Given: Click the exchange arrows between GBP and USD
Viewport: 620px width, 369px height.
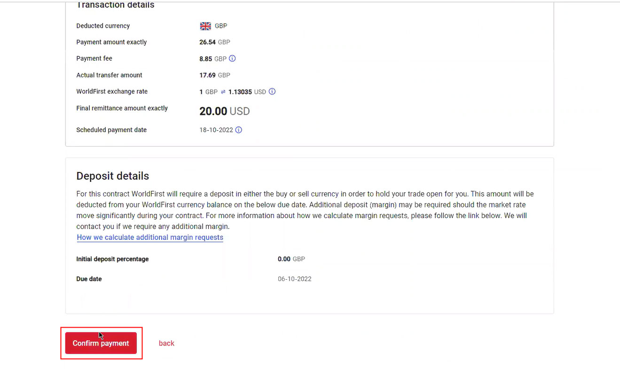Looking at the screenshot, I should 223,92.
